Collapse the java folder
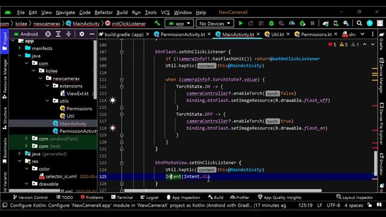 click(19, 55)
